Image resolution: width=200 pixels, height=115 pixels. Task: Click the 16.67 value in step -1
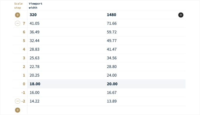point(112,93)
